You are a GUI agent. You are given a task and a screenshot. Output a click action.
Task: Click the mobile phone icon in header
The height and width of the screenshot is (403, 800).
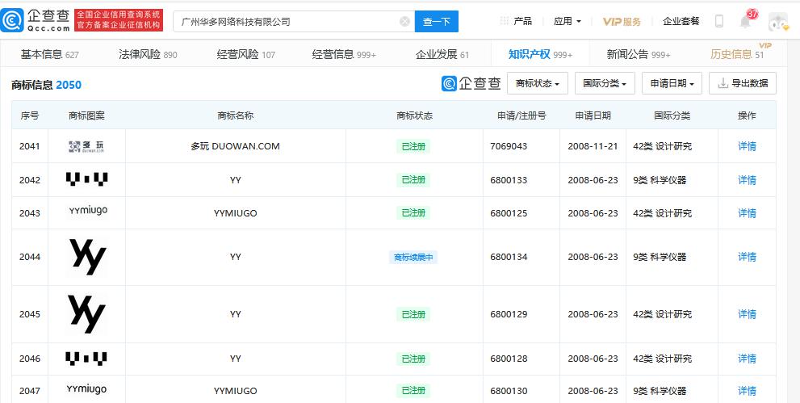pyautogui.click(x=718, y=22)
